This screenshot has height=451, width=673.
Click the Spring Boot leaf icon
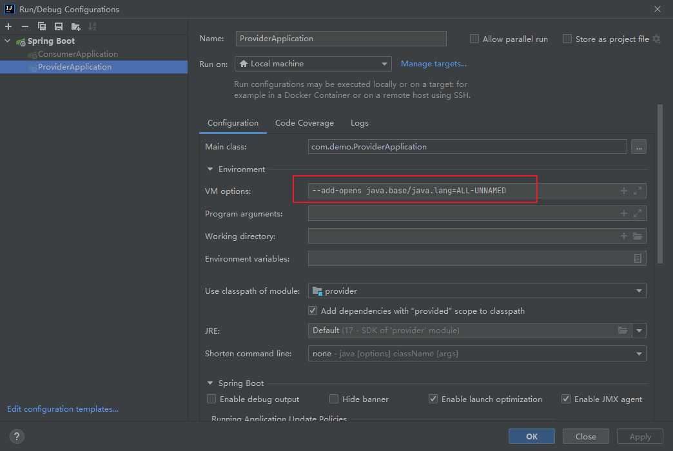tap(21, 42)
